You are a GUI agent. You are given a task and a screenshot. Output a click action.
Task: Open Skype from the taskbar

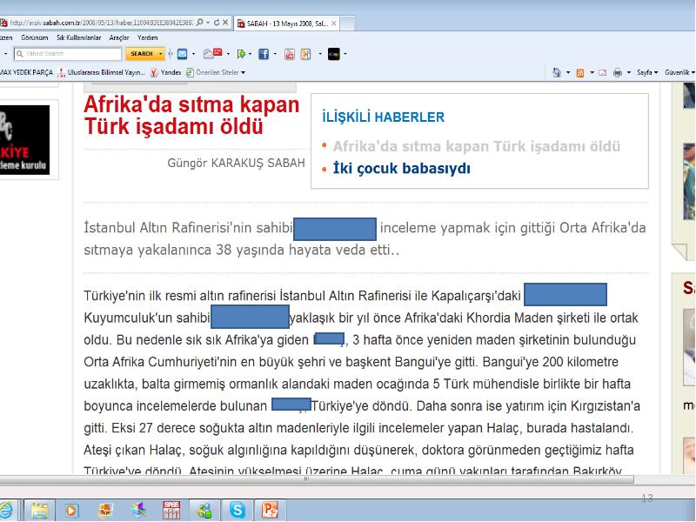[x=238, y=511]
